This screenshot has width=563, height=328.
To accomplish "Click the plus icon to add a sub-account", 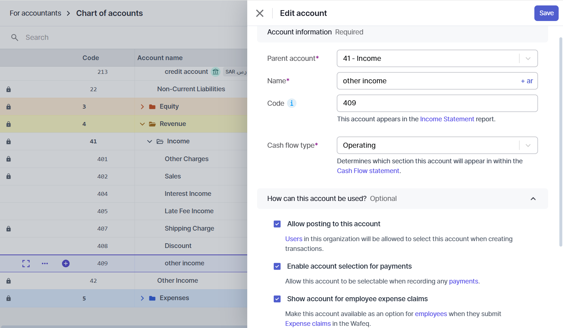I will tap(66, 263).
